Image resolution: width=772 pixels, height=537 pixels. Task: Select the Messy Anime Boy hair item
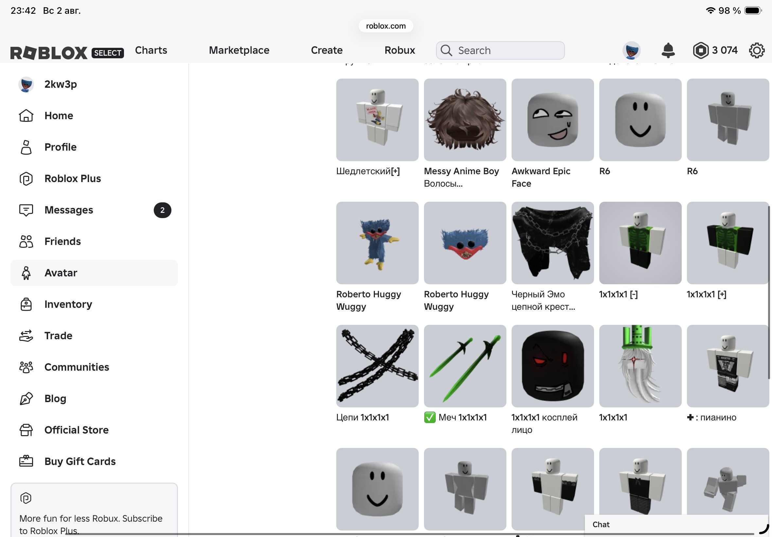click(465, 120)
